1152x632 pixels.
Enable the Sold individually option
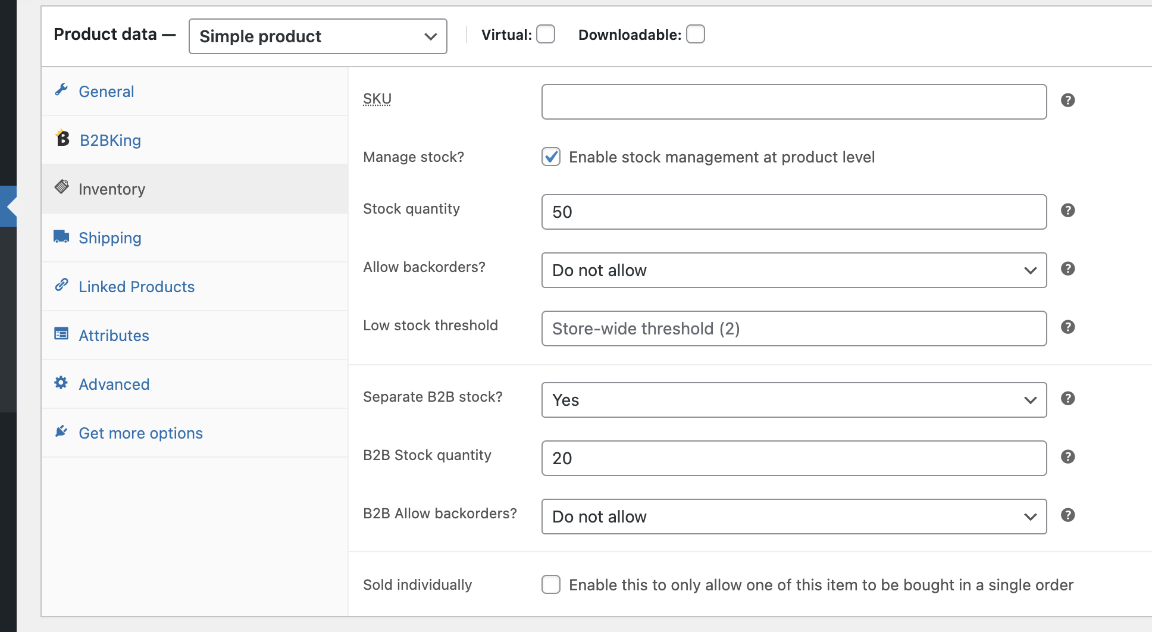551,585
